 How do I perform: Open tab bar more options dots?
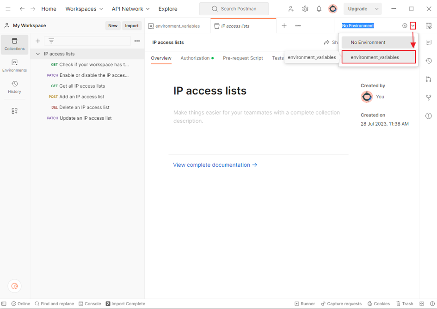coord(298,25)
